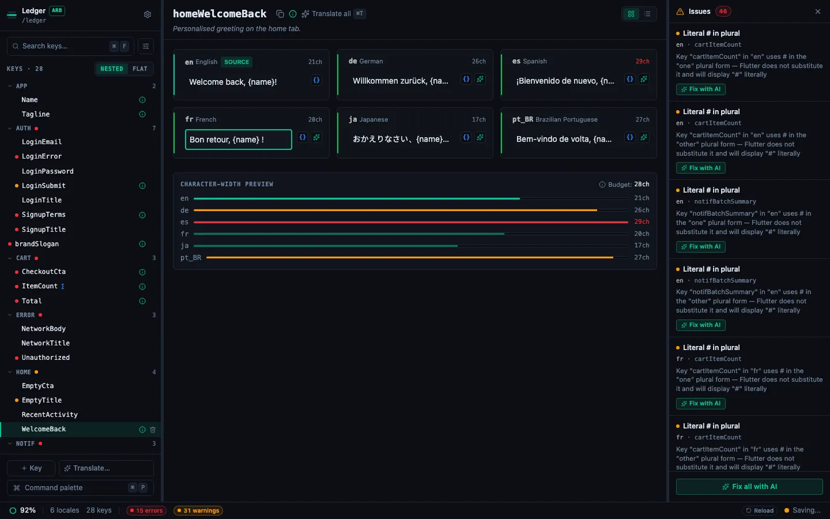
Task: Click the placeholder braces icon in the German card
Action: [466, 79]
